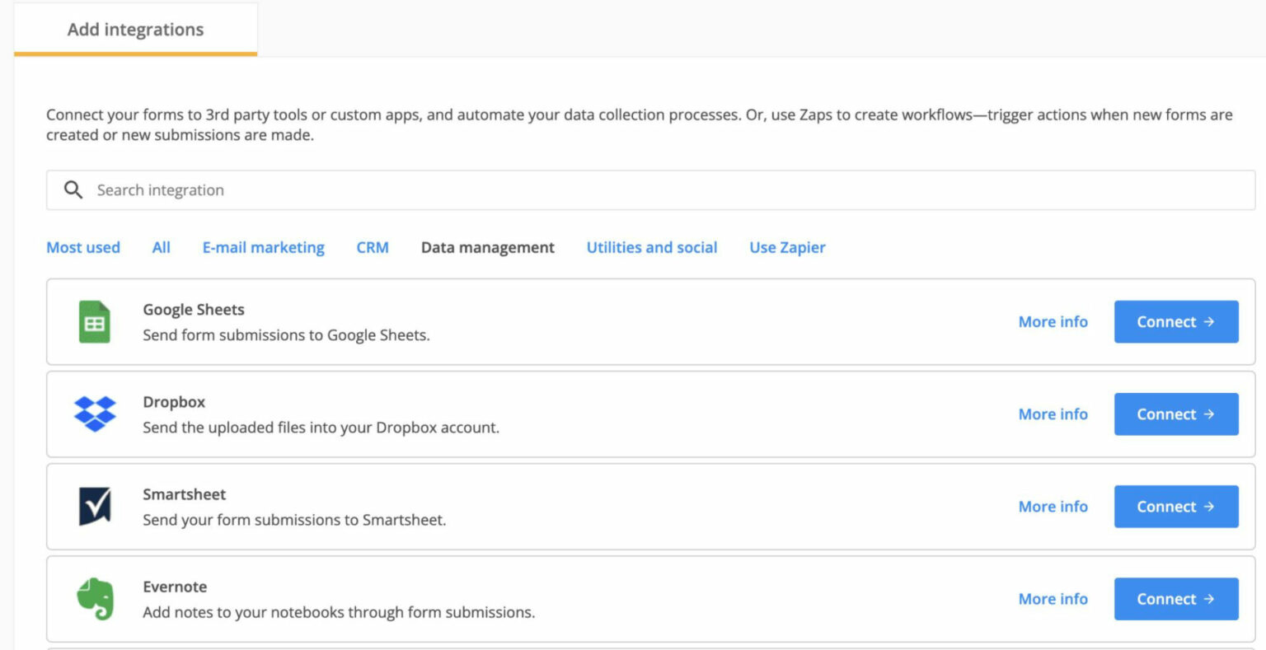The height and width of the screenshot is (650, 1266).
Task: Click the Dropbox logo icon
Action: 95,414
